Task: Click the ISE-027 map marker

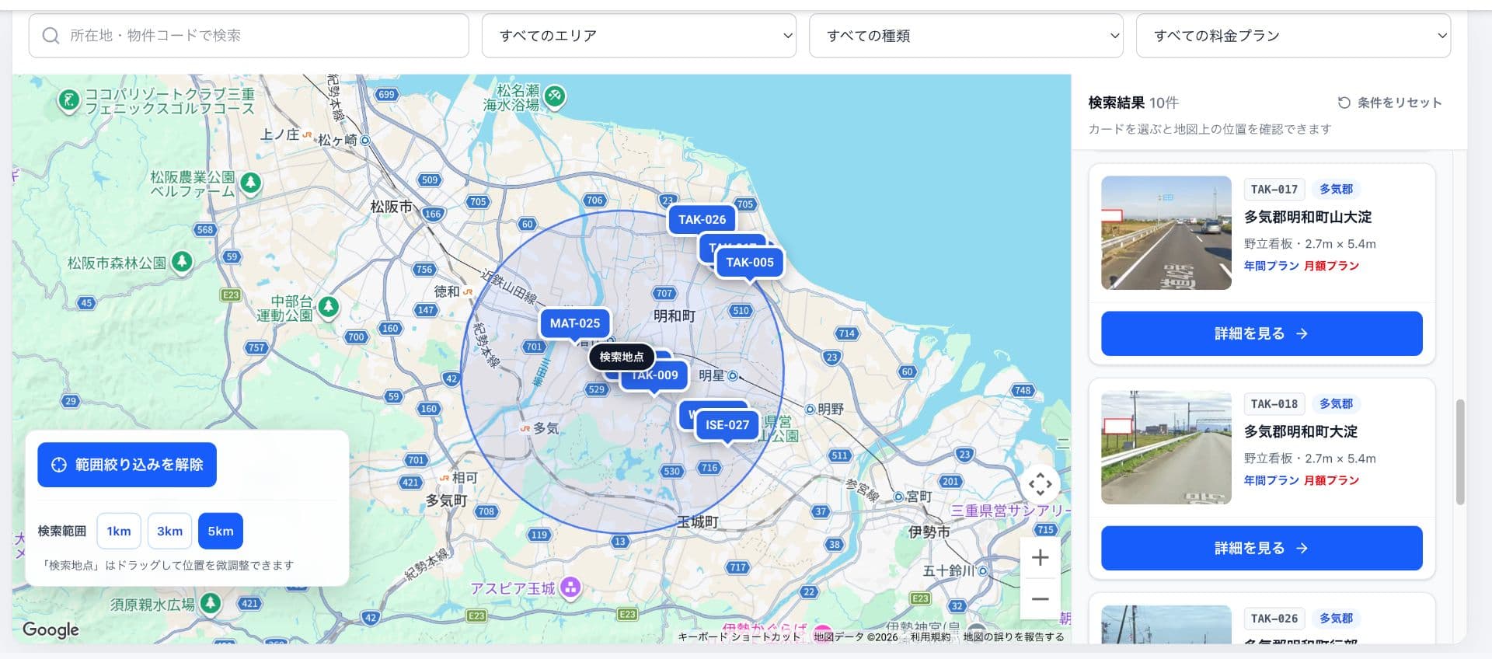Action: (727, 426)
